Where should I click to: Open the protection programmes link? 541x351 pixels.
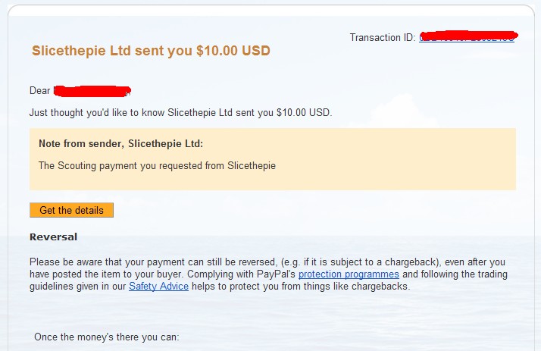click(x=349, y=274)
